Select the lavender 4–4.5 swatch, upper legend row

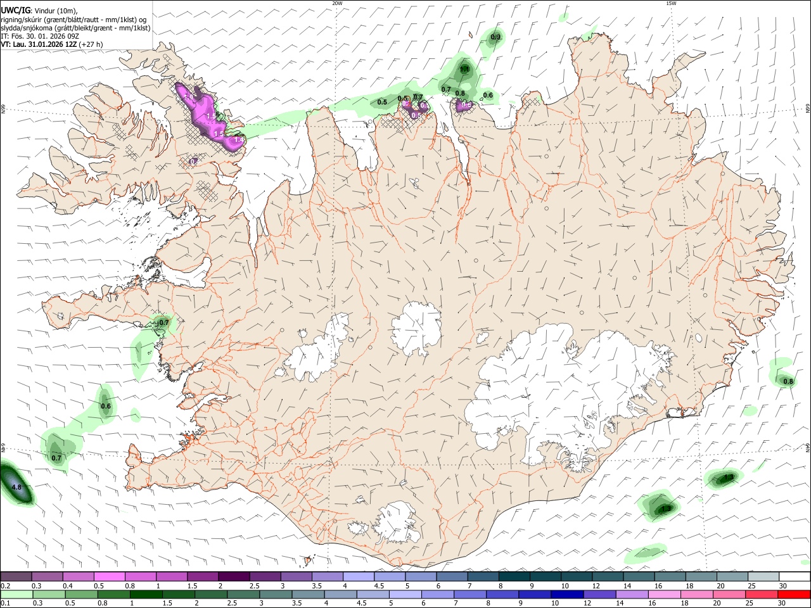pyautogui.click(x=359, y=577)
